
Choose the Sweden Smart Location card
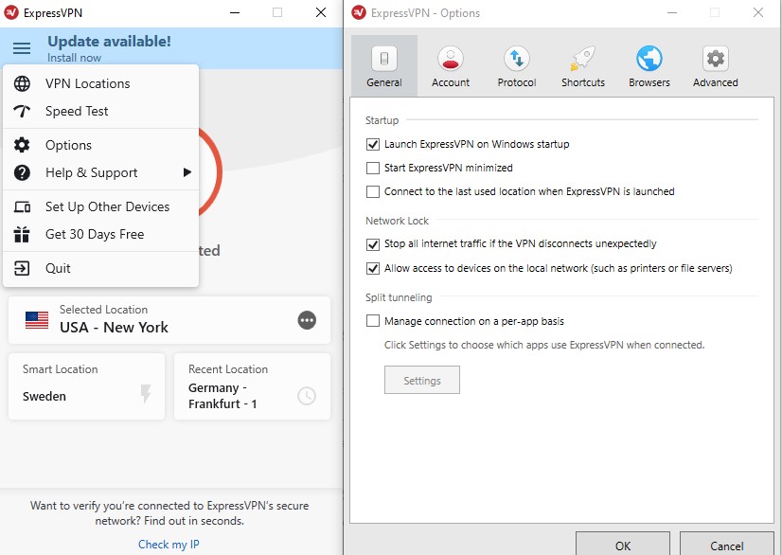86,386
